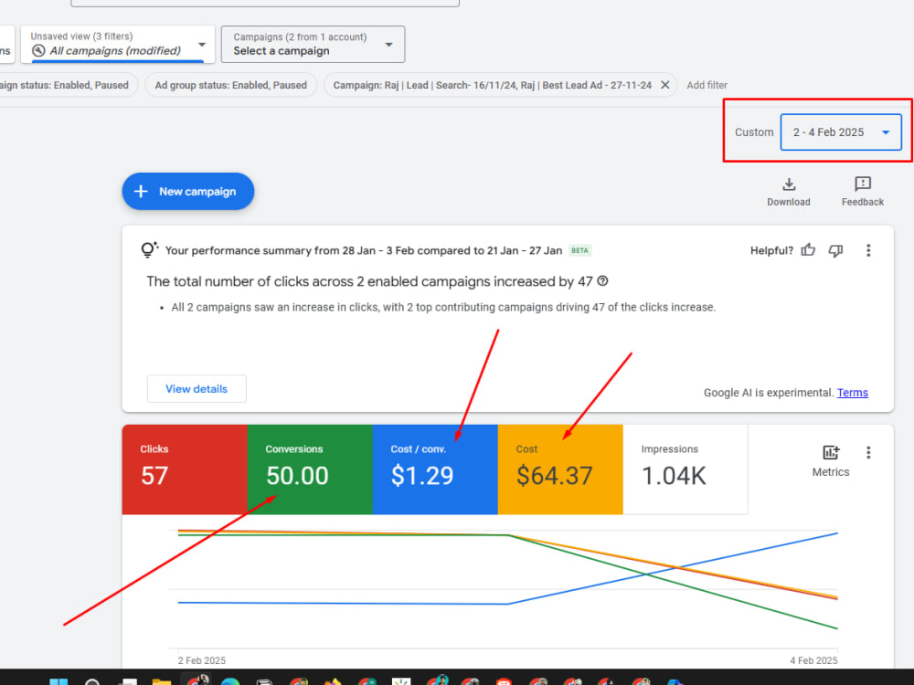This screenshot has width=914, height=685.
Task: Open the Terms link
Action: click(852, 393)
